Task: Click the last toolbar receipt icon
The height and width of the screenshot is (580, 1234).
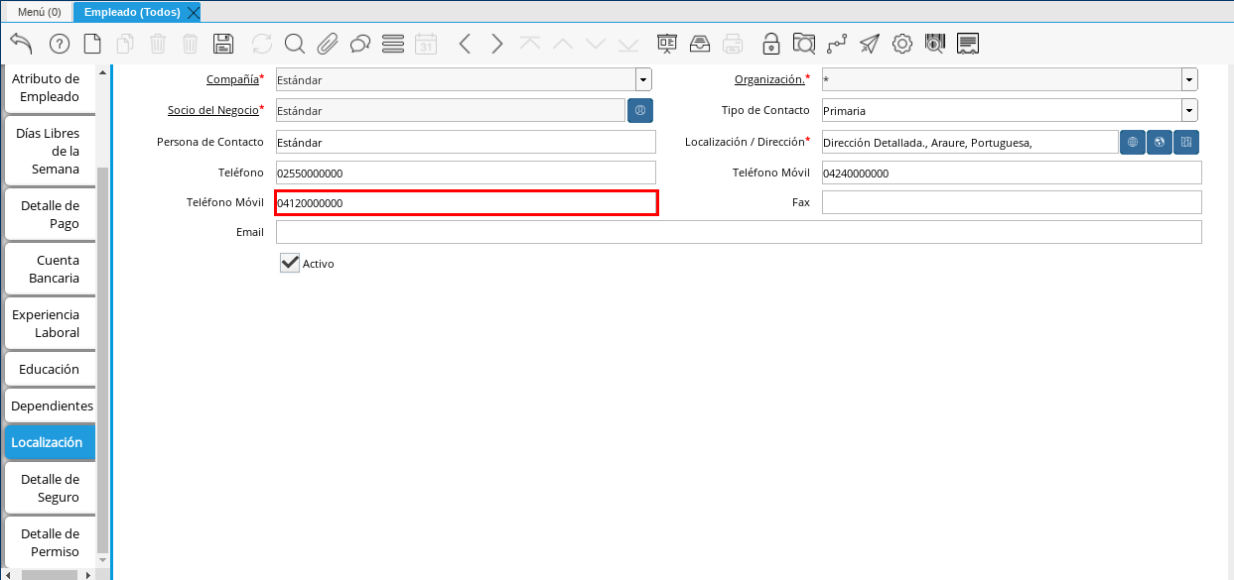Action: point(968,44)
